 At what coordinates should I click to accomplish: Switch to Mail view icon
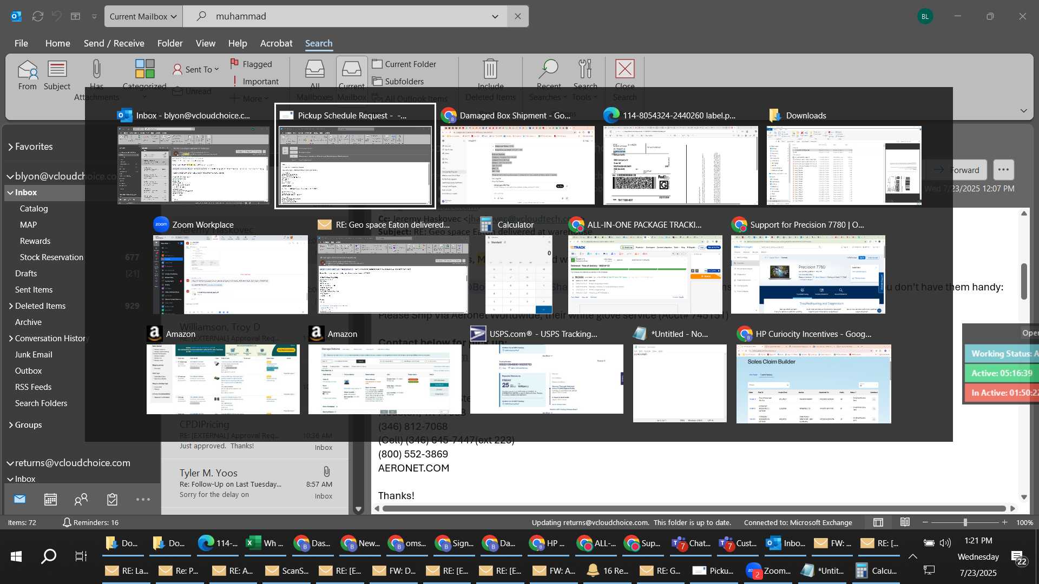[x=20, y=499]
